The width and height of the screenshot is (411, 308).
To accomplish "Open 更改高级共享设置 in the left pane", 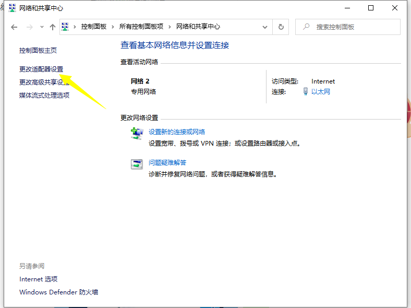I will click(44, 82).
